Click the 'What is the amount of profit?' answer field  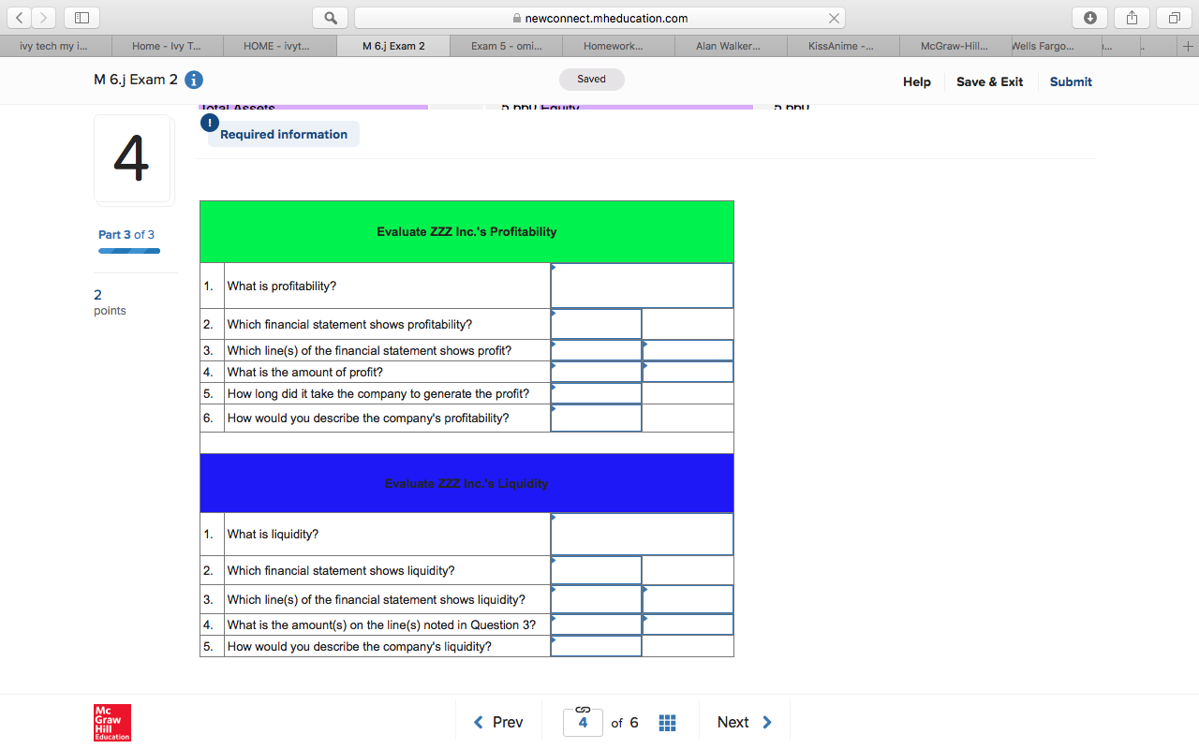coord(596,372)
